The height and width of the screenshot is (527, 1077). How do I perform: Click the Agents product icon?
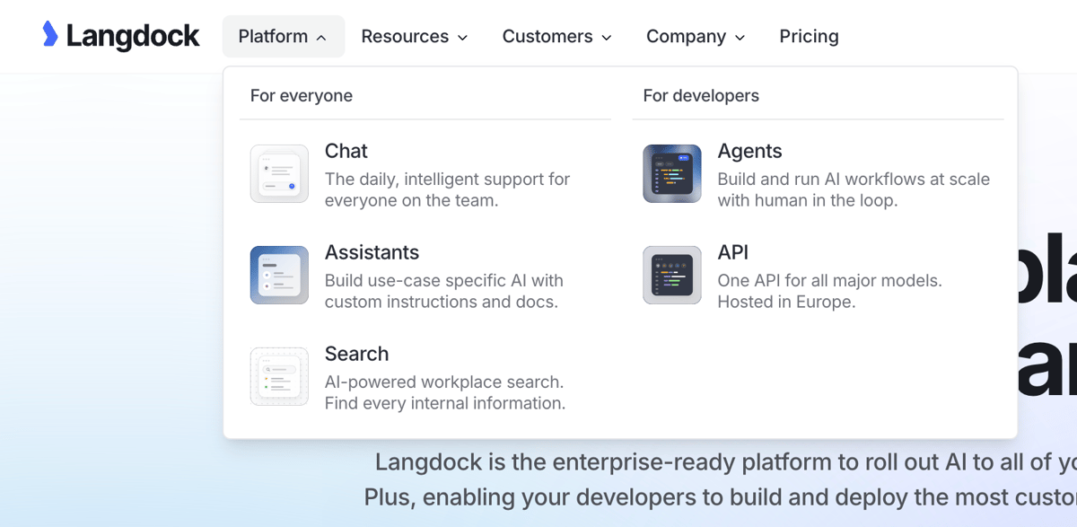672,173
